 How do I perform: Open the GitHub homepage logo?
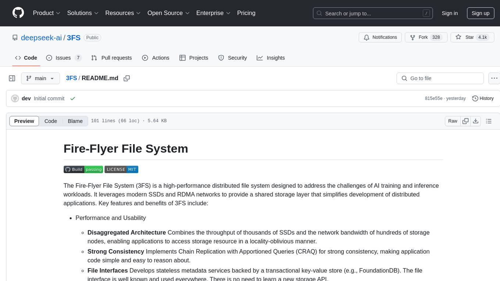[x=18, y=13]
